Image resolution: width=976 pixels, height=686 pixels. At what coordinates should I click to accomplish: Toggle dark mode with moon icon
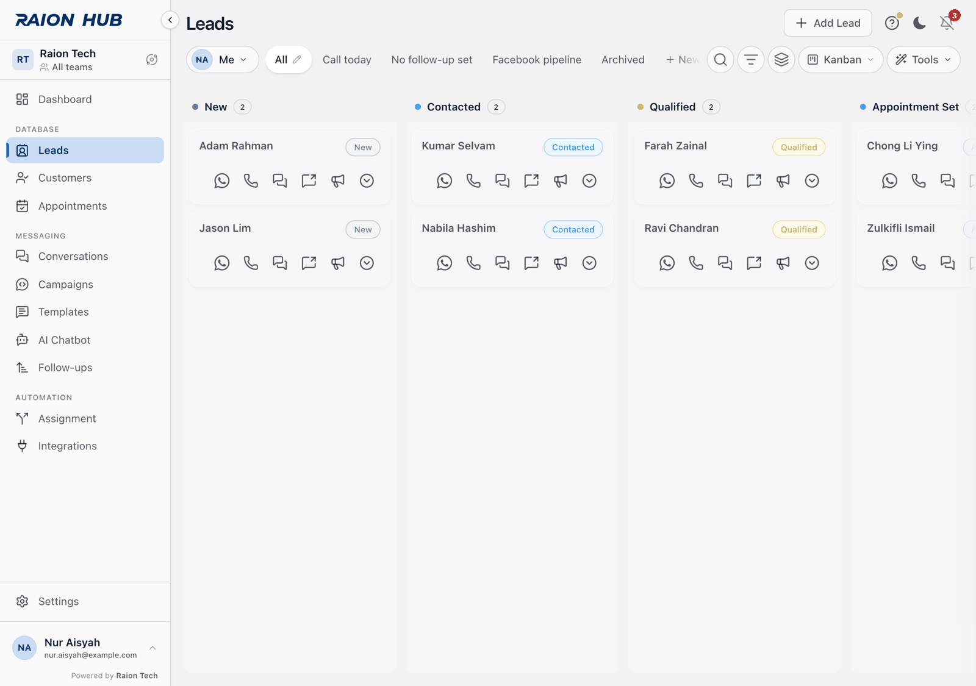[919, 23]
